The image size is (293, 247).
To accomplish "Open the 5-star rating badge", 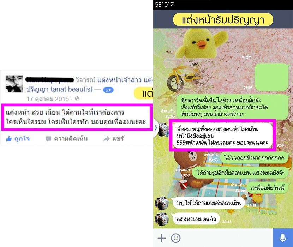I will click(x=108, y=90).
